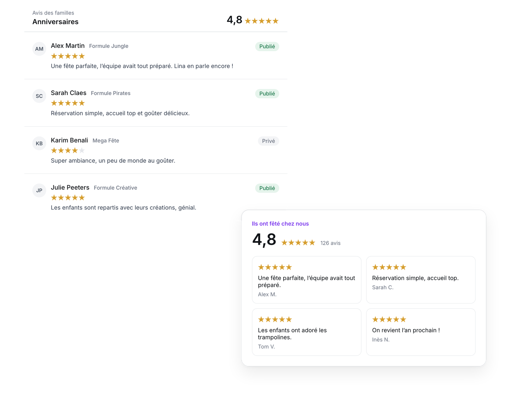The image size is (527, 395).
Task: Click Alex Martin's five-star rating
Action: pos(68,56)
